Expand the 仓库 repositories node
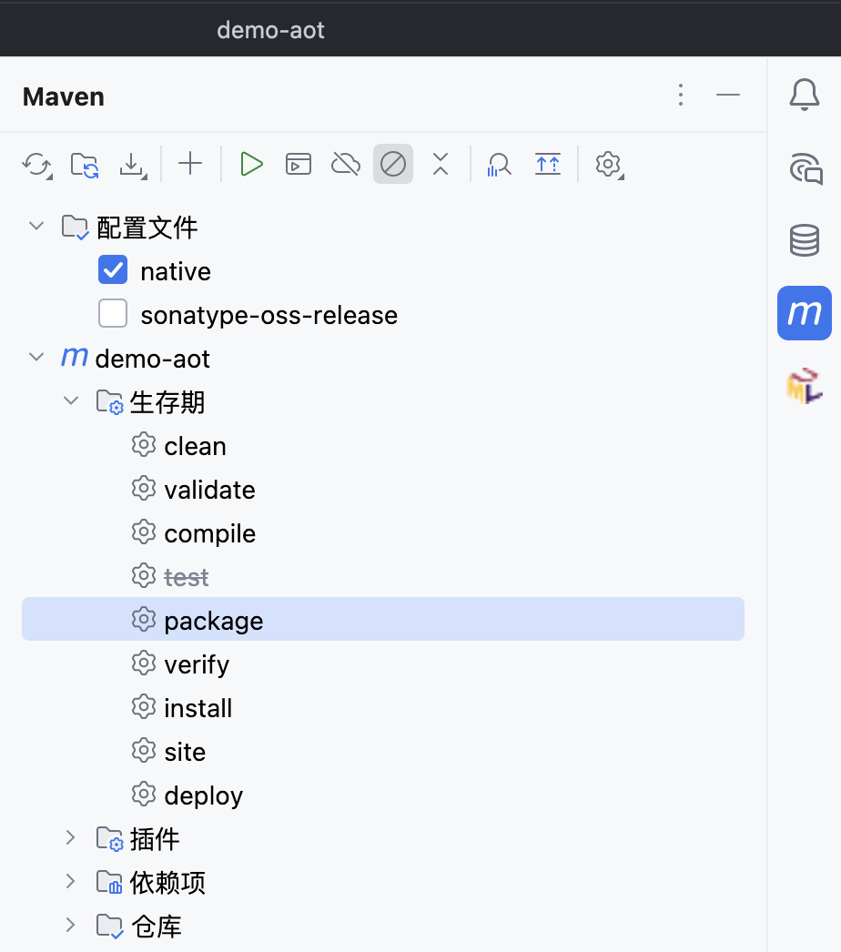This screenshot has height=952, width=841. point(71,926)
